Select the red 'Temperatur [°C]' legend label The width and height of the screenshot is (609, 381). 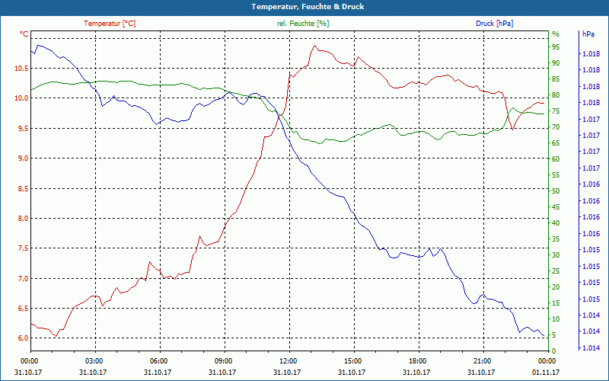(110, 24)
